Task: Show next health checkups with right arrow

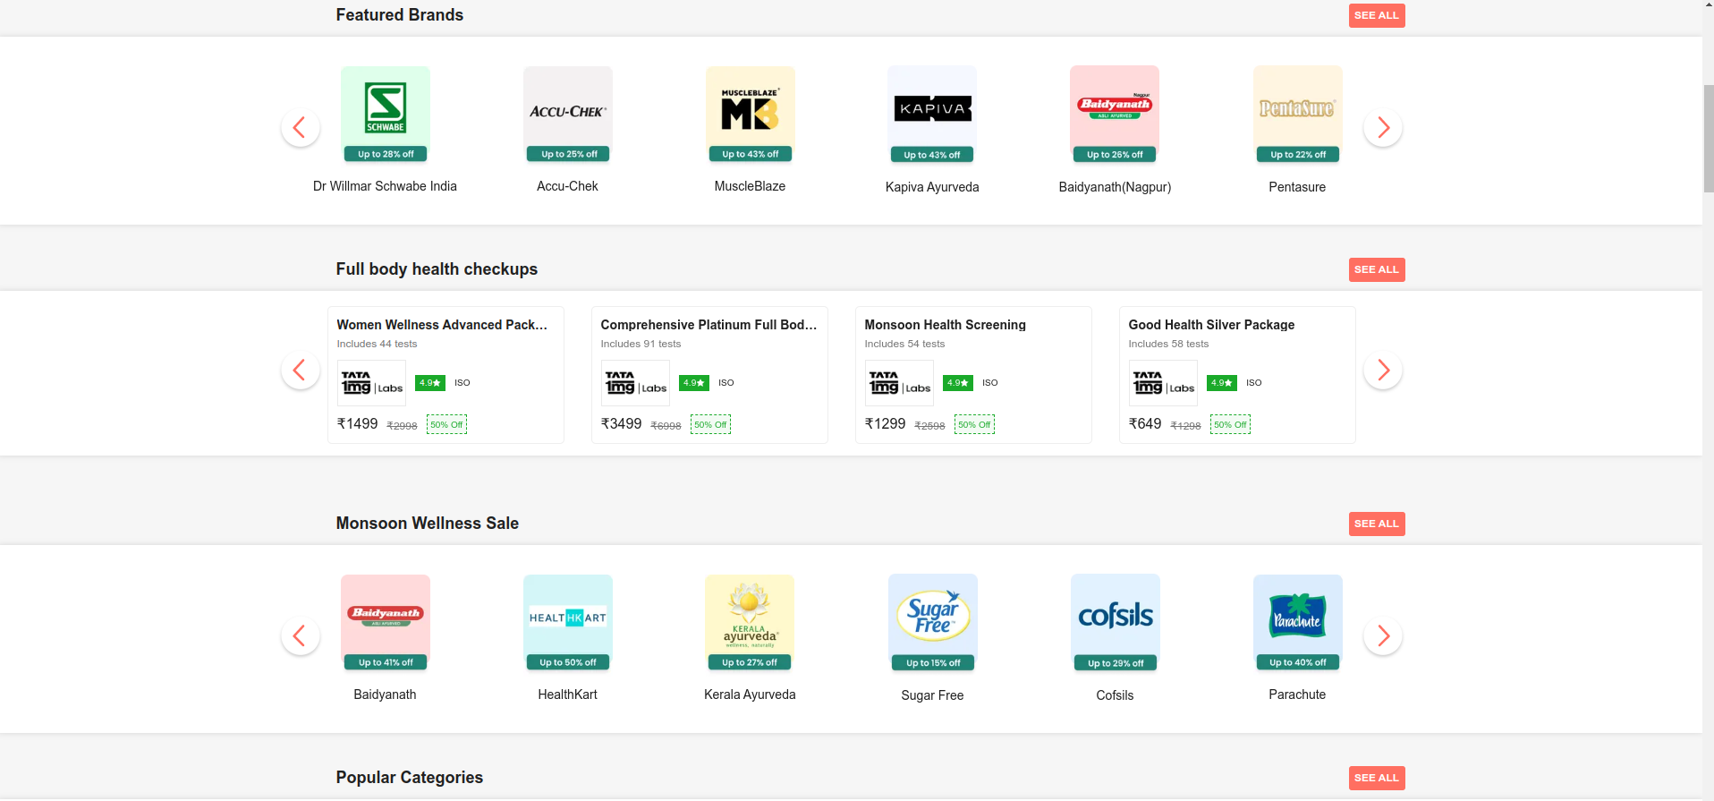Action: pyautogui.click(x=1383, y=370)
